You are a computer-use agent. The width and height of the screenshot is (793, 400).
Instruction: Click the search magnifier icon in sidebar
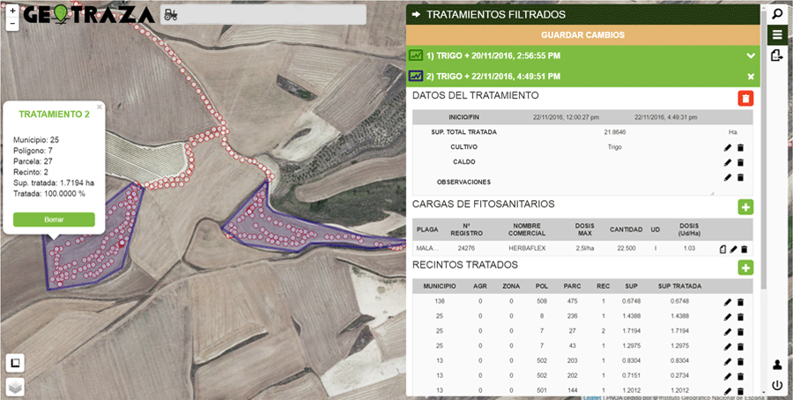pyautogui.click(x=777, y=14)
